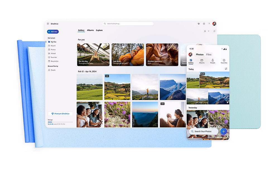Open Recent in the sidebar
The height and width of the screenshot is (176, 279).
coord(52,46)
